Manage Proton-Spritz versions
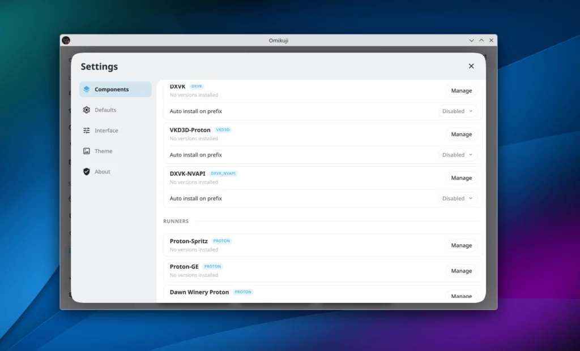580x351 pixels. point(461,245)
